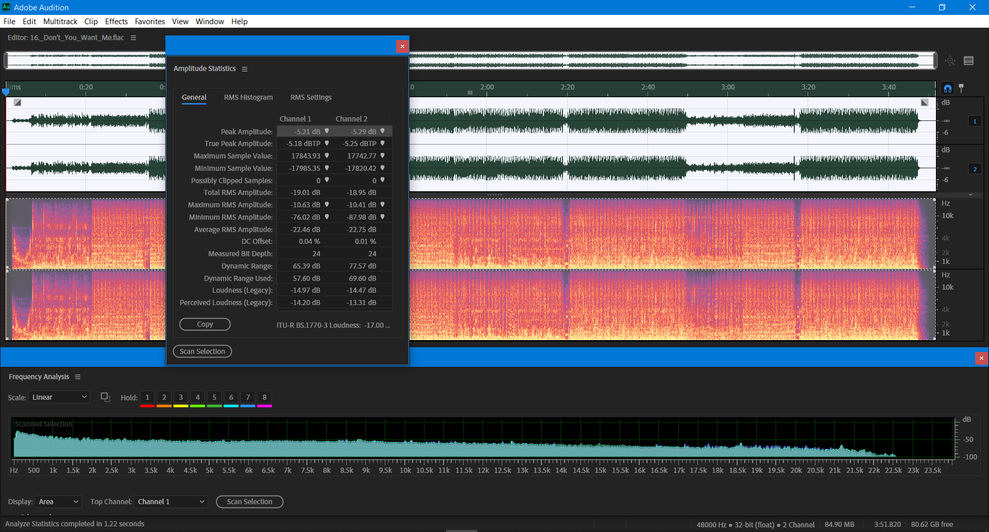Open the Editor panel menu next to the filename
The image size is (989, 532).
(133, 37)
